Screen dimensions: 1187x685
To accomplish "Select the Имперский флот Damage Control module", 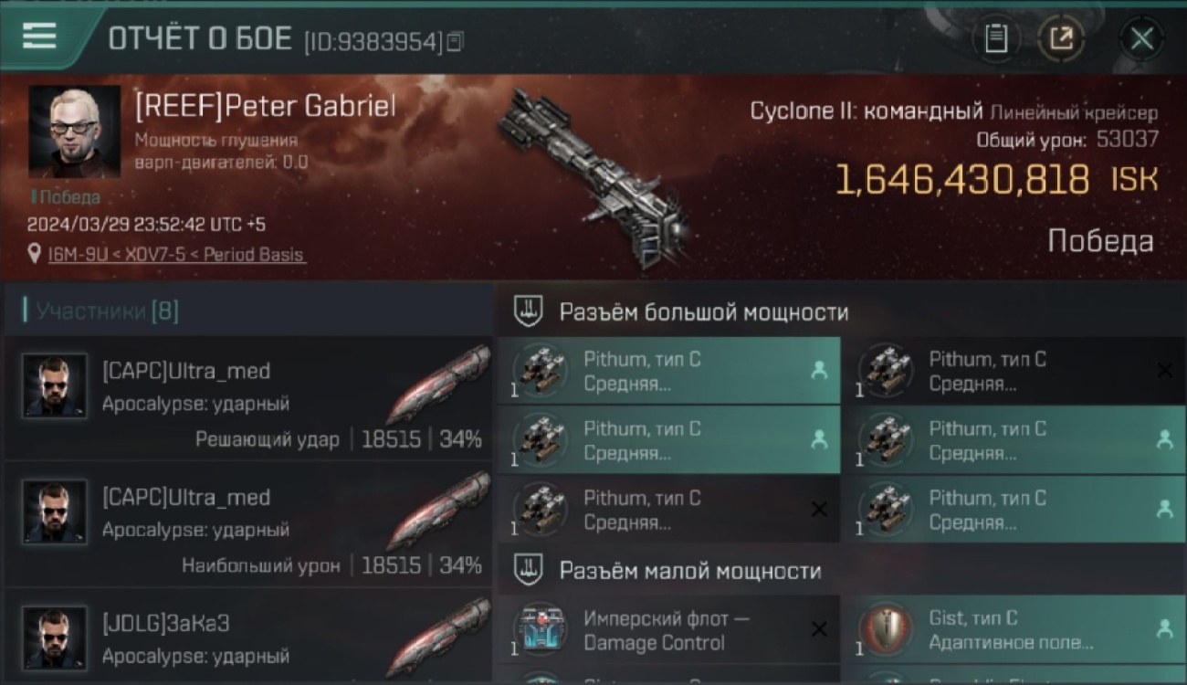I will tap(668, 629).
